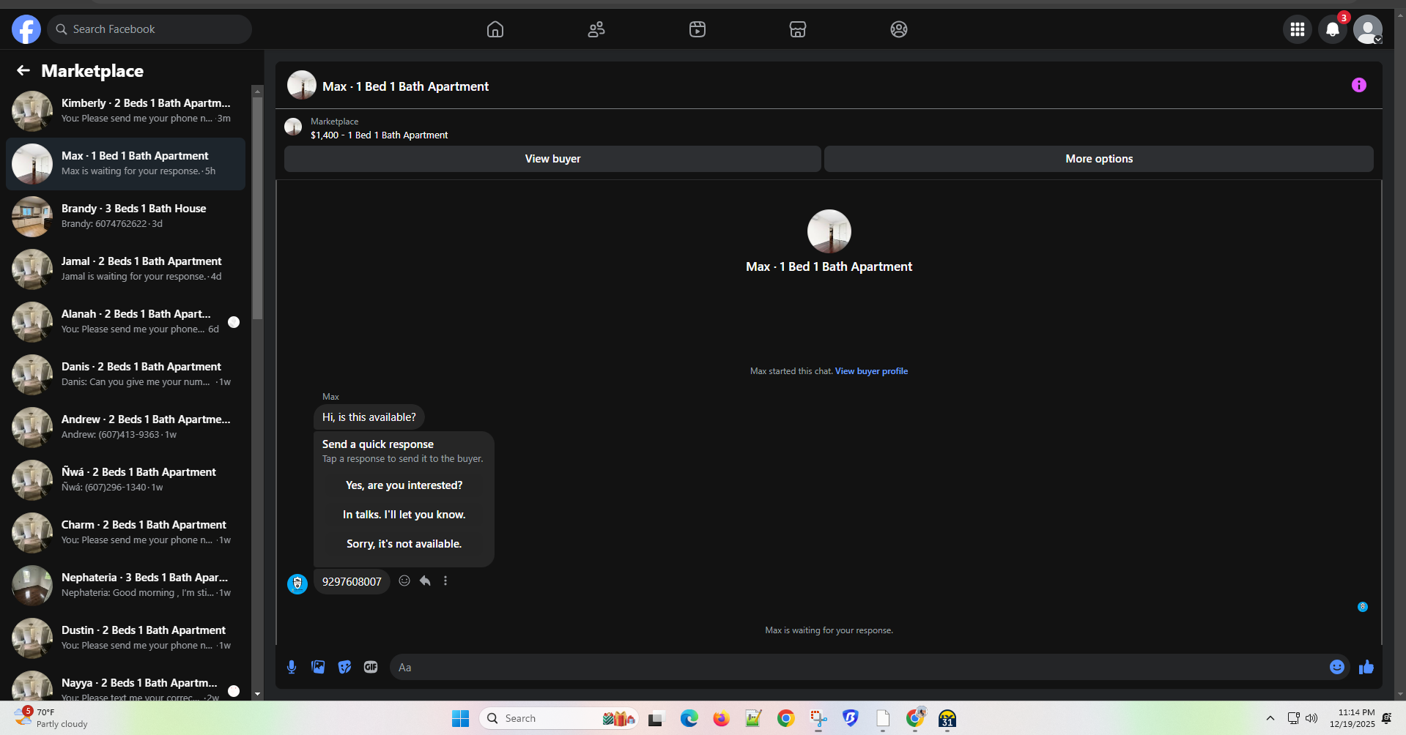
Task: Open Nayya's 2 Beds 1 Bath conversation
Action: [x=126, y=684]
